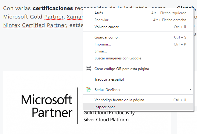Screen dimensions: 197x134
Task: Select Ver código fuente de la página
Action: 138,100
